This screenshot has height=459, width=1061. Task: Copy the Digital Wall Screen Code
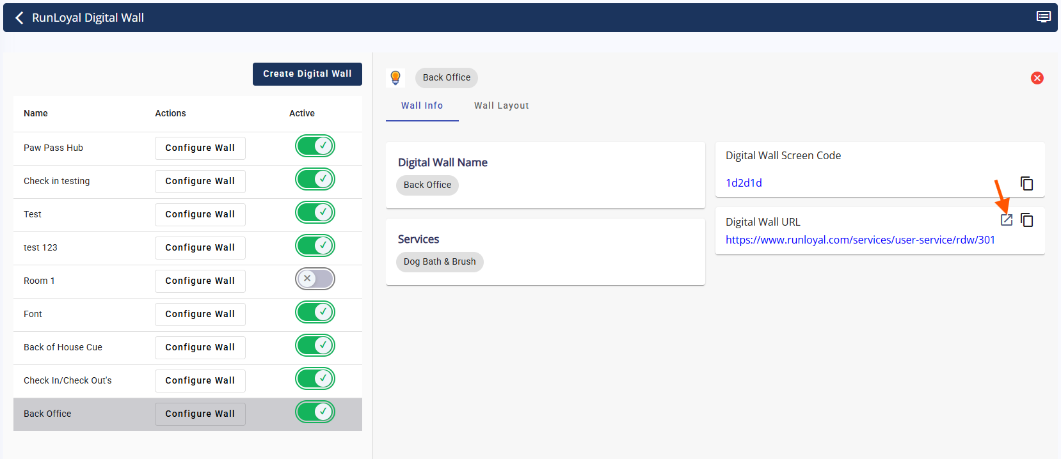1027,183
